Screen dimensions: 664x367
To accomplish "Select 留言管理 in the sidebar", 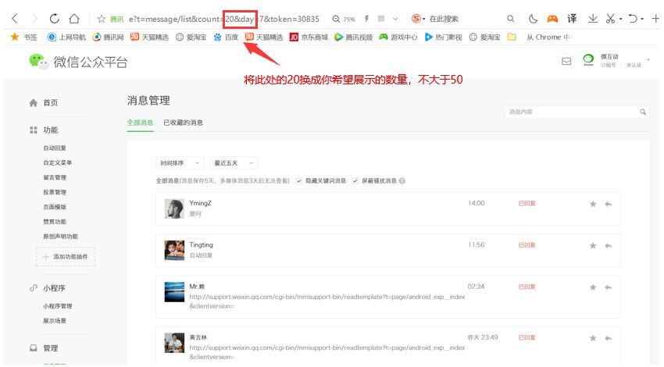I will coord(55,177).
